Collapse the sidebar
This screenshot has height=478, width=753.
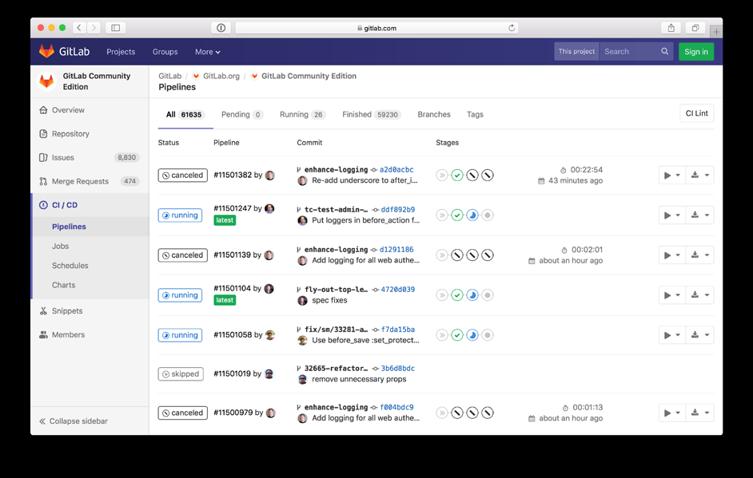[x=74, y=421]
